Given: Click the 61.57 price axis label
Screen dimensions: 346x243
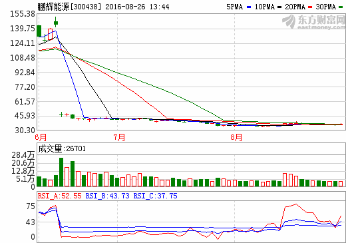Looking at the screenshot, I should click(25, 102).
